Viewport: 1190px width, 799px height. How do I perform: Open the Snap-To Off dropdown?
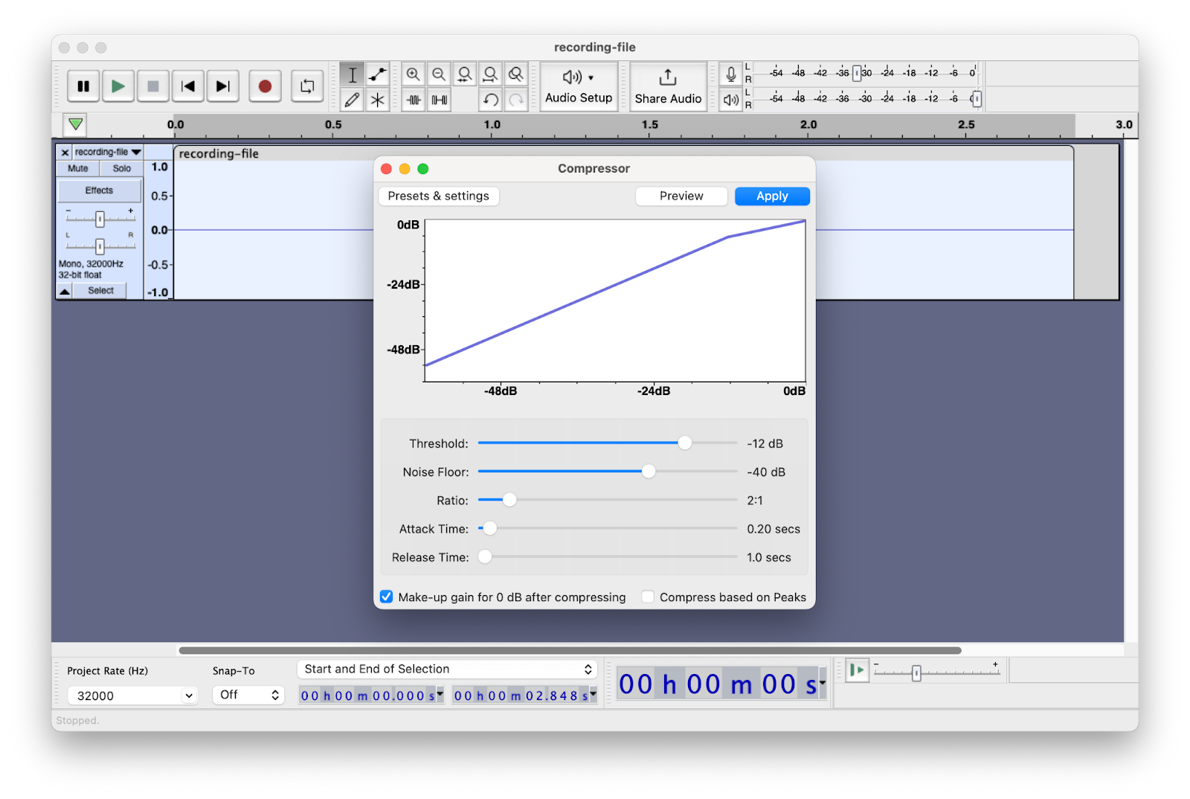point(248,695)
